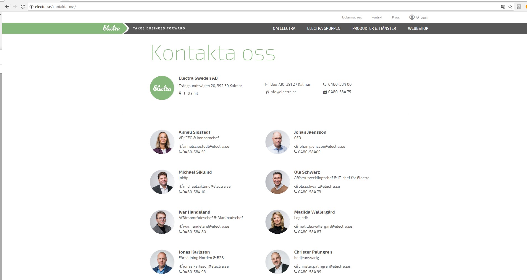
Task: Click the email icon for Ivar Handeland
Action: pyautogui.click(x=180, y=226)
